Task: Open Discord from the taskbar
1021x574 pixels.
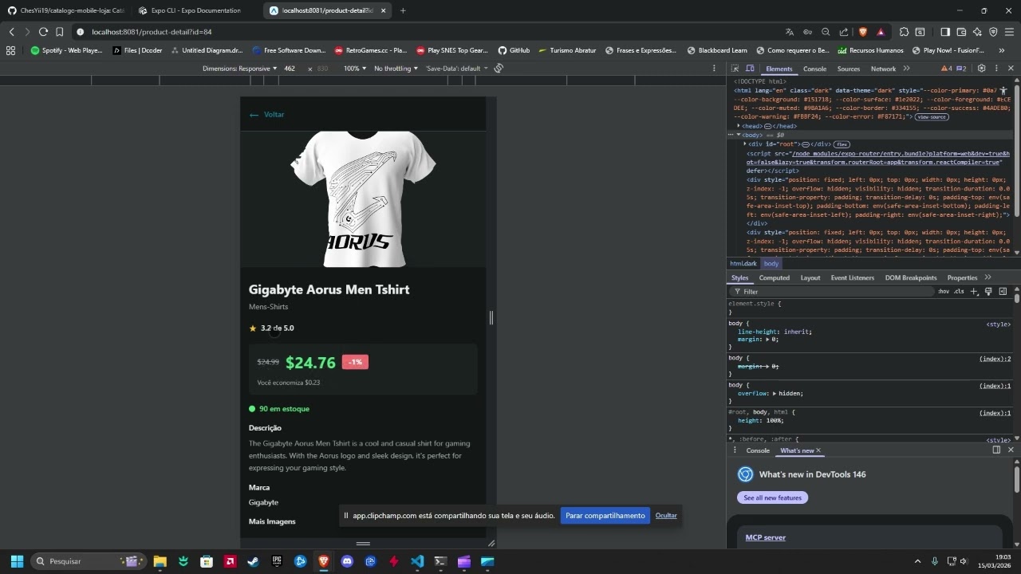Action: (x=347, y=561)
